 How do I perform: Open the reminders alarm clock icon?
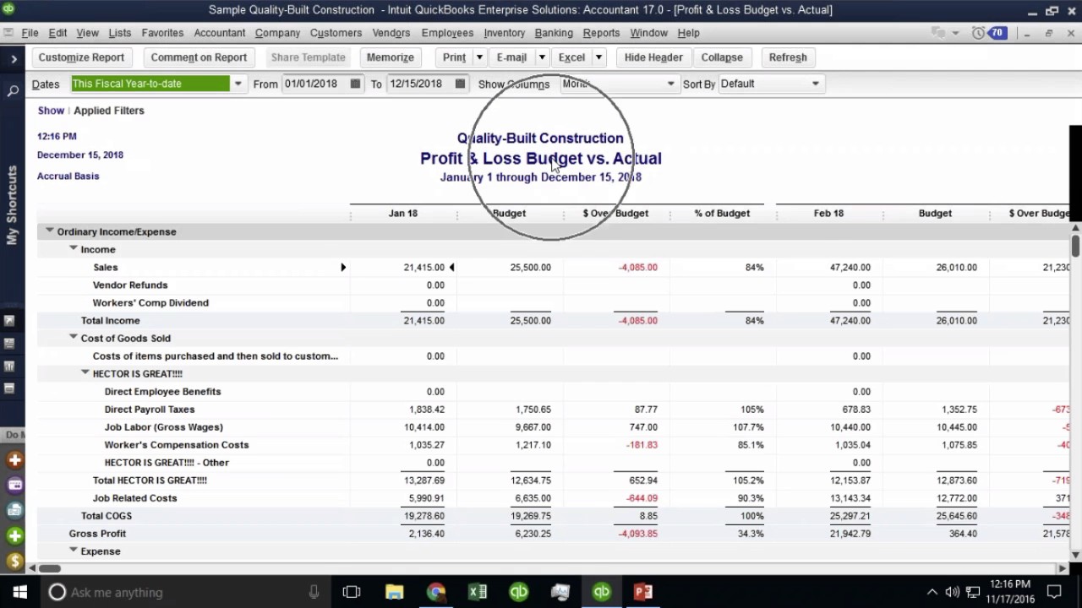click(x=979, y=33)
